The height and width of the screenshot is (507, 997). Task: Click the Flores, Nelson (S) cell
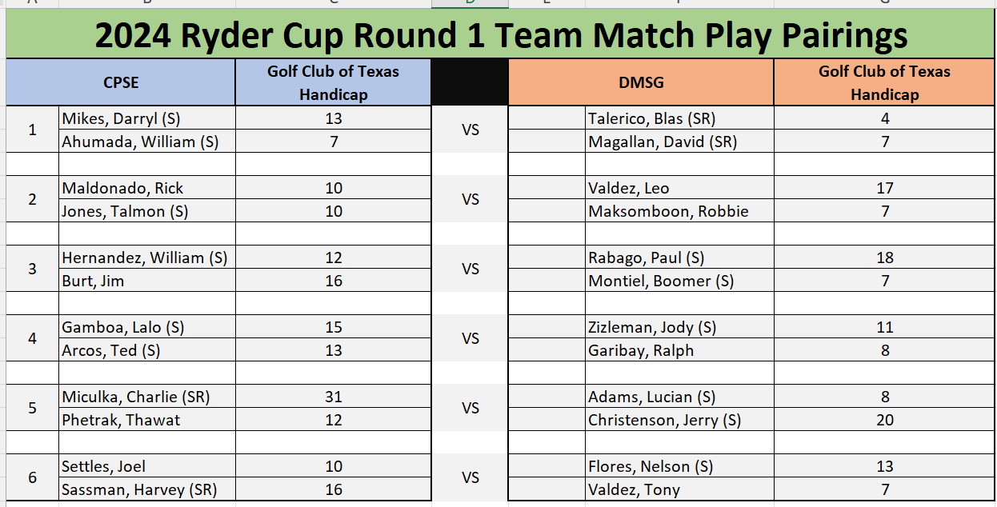click(679, 466)
